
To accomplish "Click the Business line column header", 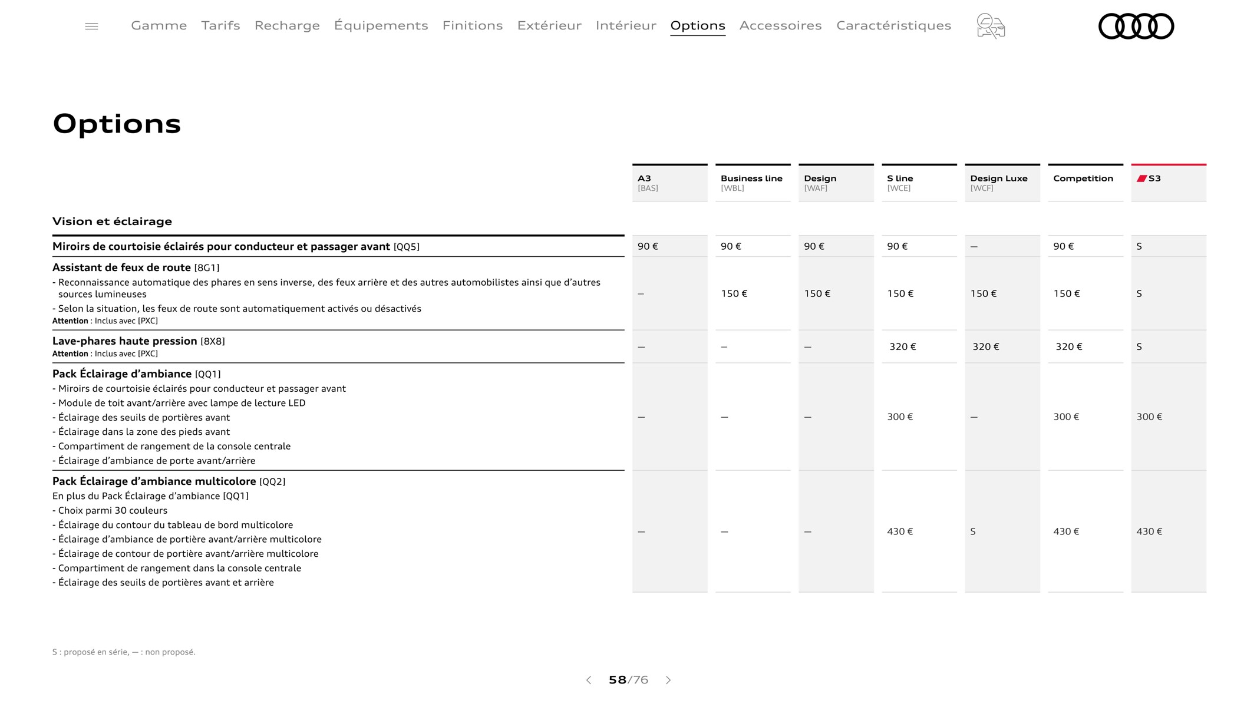I will [x=753, y=183].
